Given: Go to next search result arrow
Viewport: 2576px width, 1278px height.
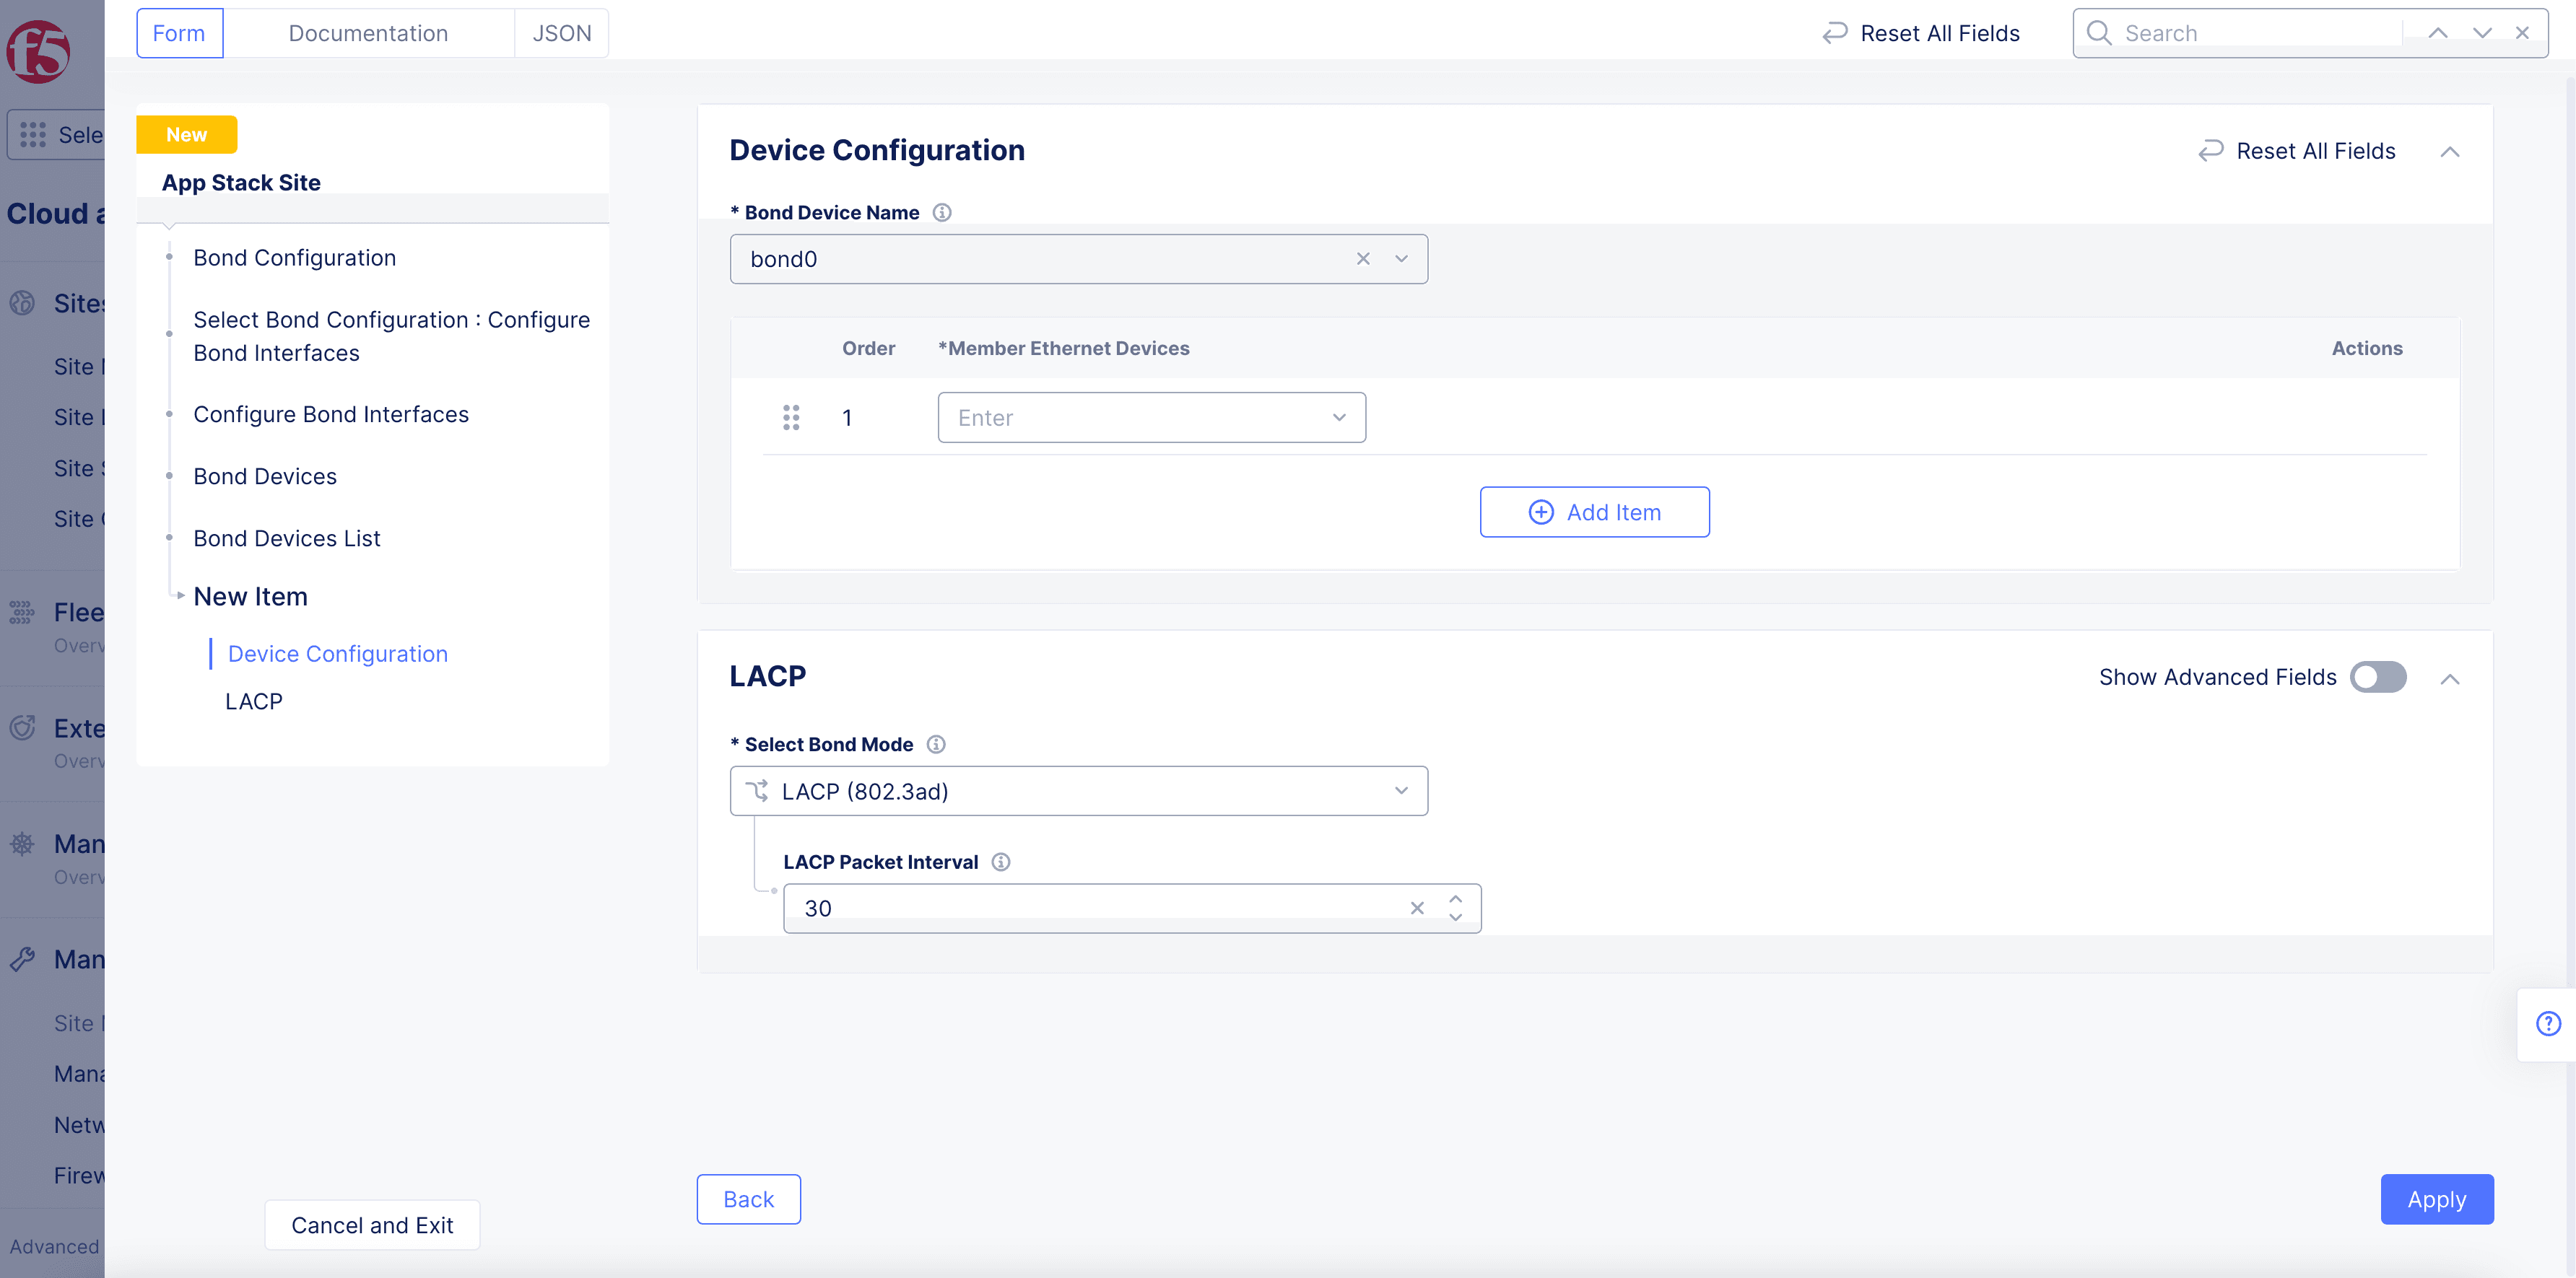Looking at the screenshot, I should point(2482,33).
